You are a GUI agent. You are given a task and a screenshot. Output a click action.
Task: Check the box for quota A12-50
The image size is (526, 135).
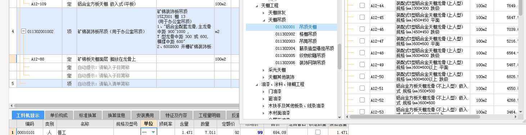coord(362,76)
